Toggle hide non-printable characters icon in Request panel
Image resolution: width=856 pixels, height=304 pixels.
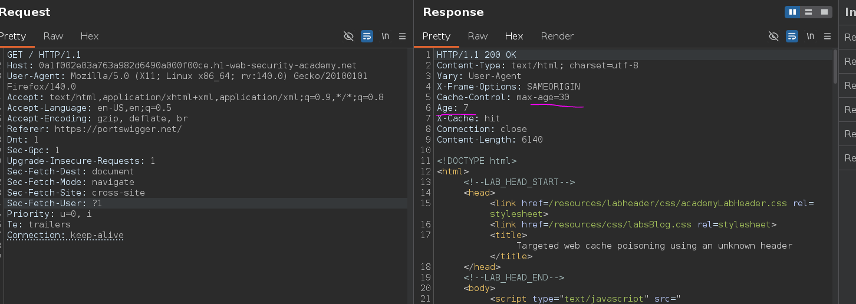348,36
